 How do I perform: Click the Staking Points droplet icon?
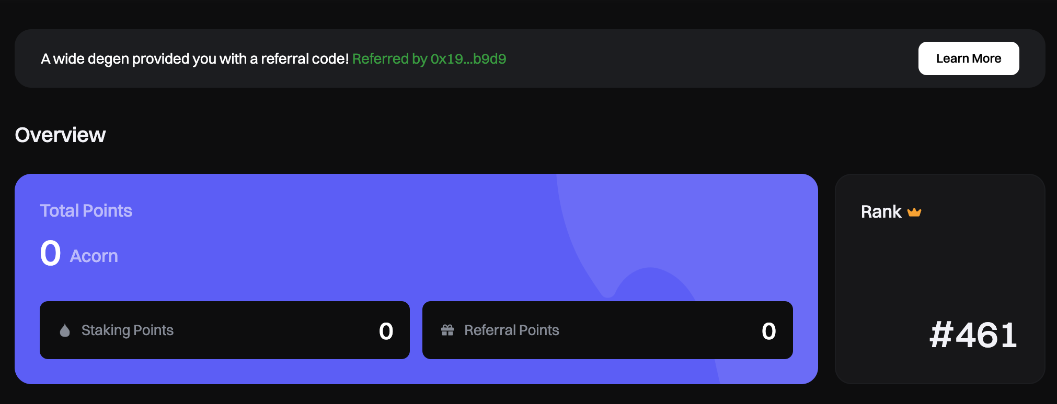(x=65, y=330)
